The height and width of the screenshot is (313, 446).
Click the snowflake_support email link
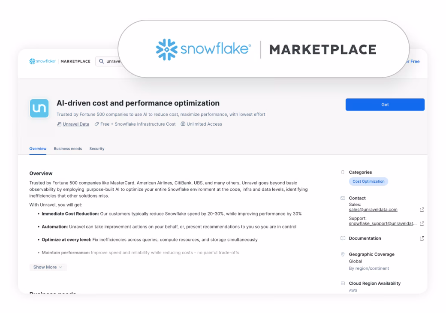(x=383, y=224)
